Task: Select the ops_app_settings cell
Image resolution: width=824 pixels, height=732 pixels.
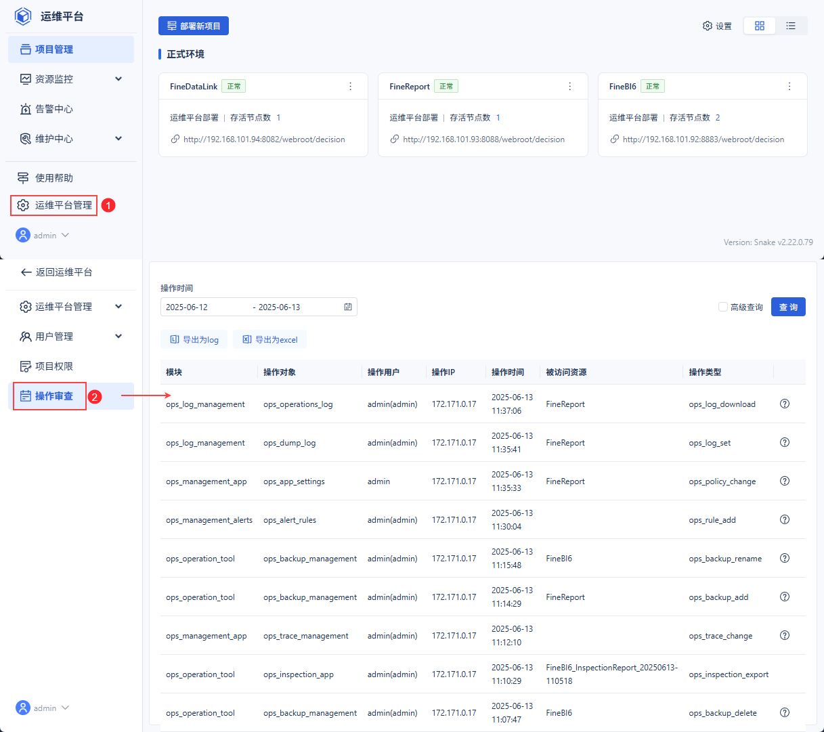Action: pyautogui.click(x=294, y=481)
